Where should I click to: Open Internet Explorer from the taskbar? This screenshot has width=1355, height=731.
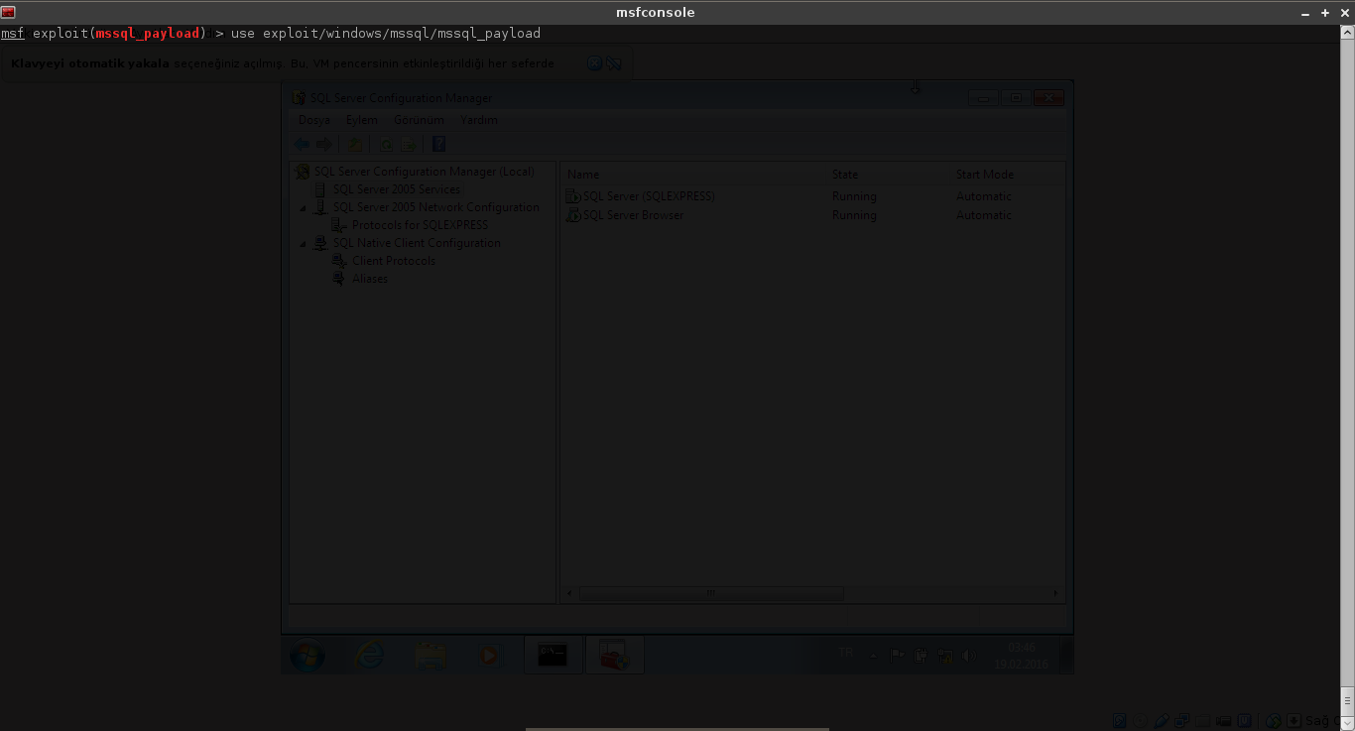click(x=370, y=655)
